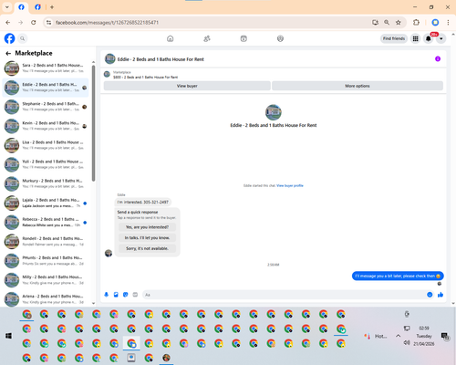Image resolution: width=456 pixels, height=365 pixels.
Task: Open the unread Rebecca conversation
Action: [x=46, y=222]
